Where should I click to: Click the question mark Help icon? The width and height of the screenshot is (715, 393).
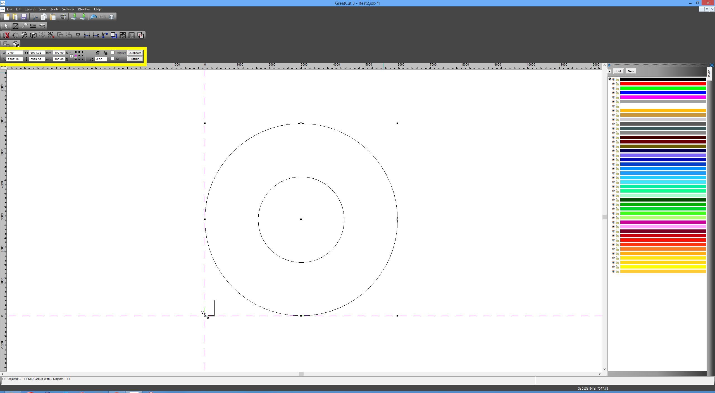click(111, 17)
